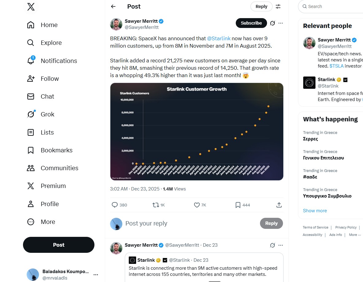Open the Starlink Customer Growth chart image
Viewport: 363px width, 282px height.
coord(197,131)
